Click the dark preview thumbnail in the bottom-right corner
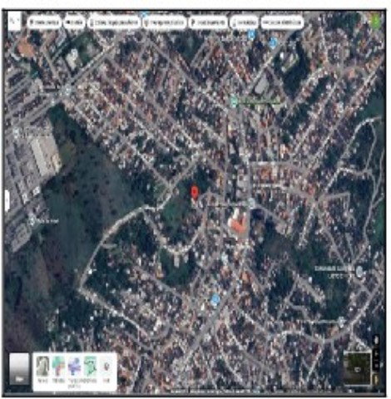Image resolution: width=391 pixels, height=399 pixels. point(358,369)
